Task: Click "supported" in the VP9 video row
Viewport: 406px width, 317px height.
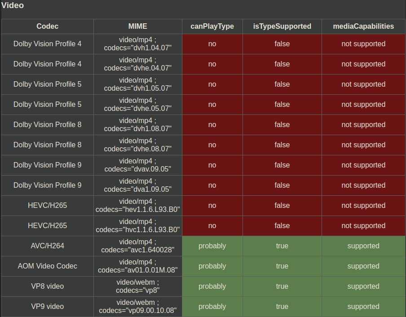Action: 363,306
